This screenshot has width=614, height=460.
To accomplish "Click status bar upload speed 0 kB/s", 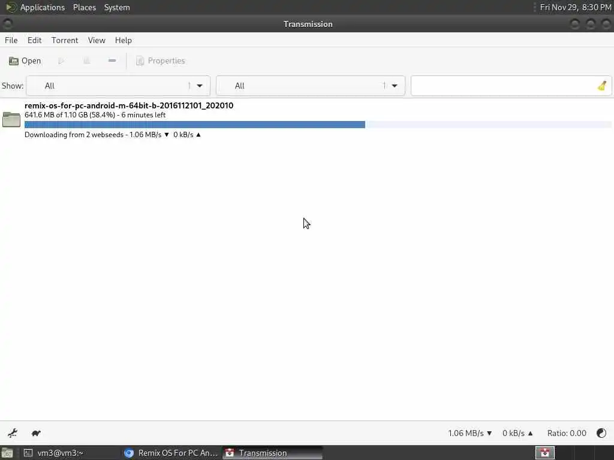I will coord(517,433).
